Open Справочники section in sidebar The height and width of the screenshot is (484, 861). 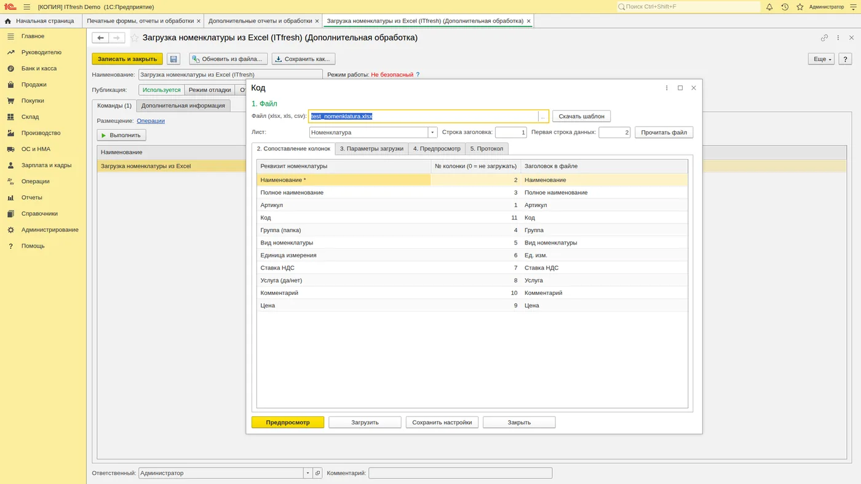click(39, 214)
